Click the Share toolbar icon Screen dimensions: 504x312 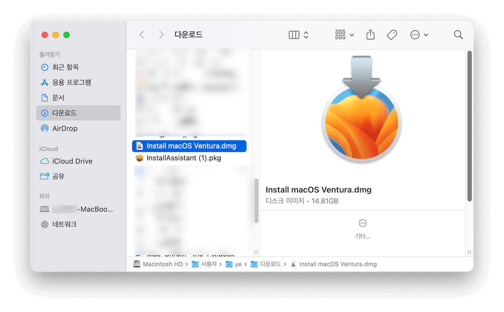(x=370, y=34)
